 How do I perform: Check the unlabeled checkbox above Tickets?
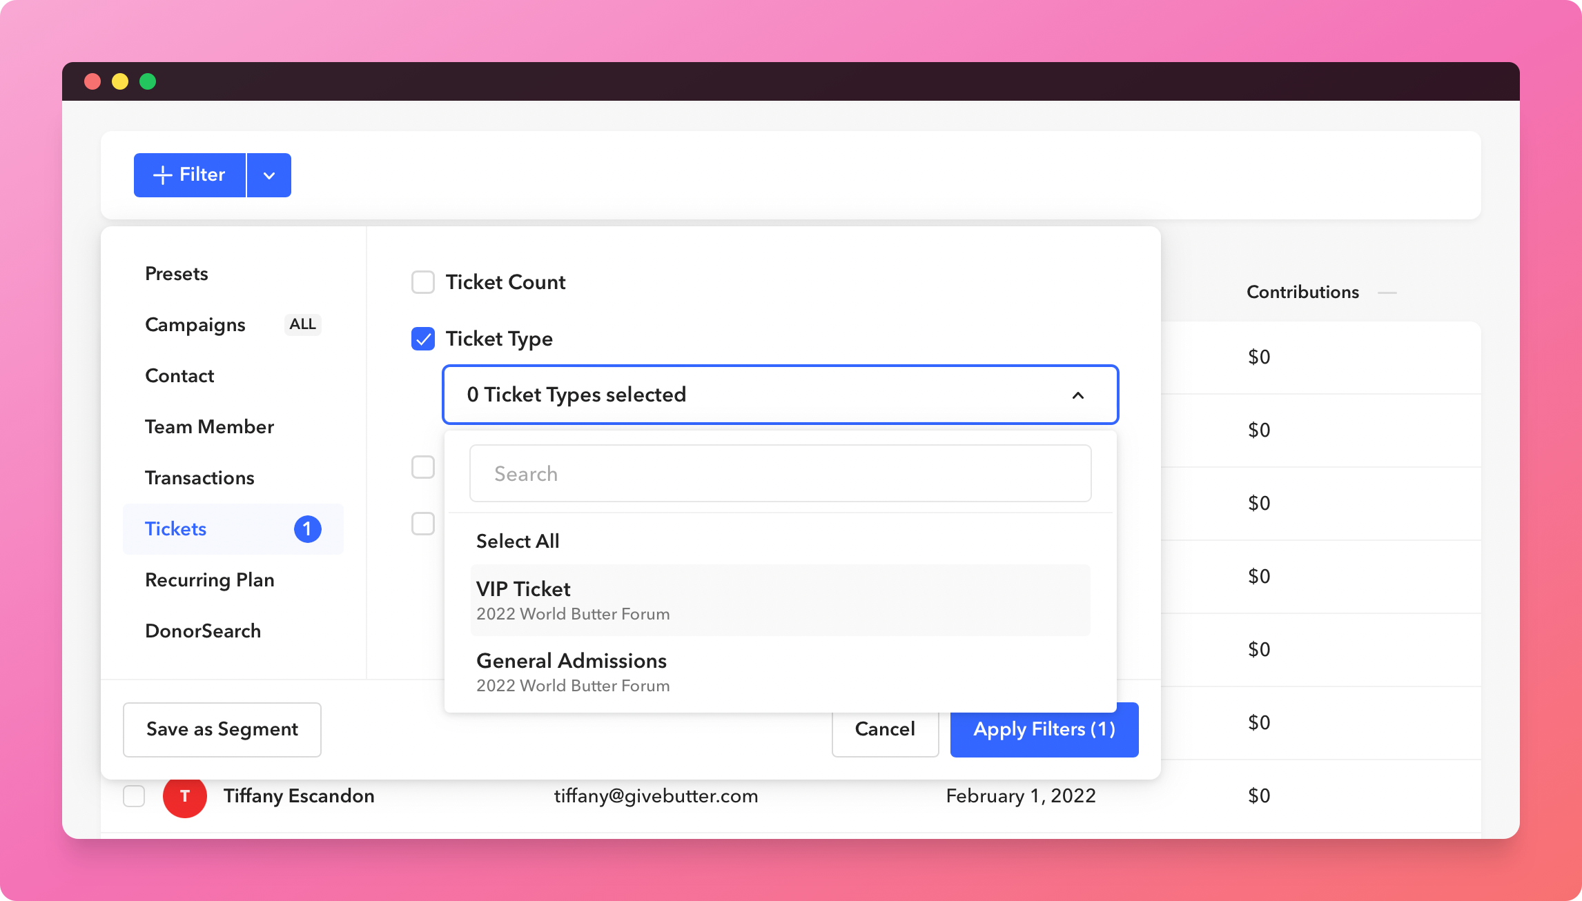pyautogui.click(x=422, y=467)
